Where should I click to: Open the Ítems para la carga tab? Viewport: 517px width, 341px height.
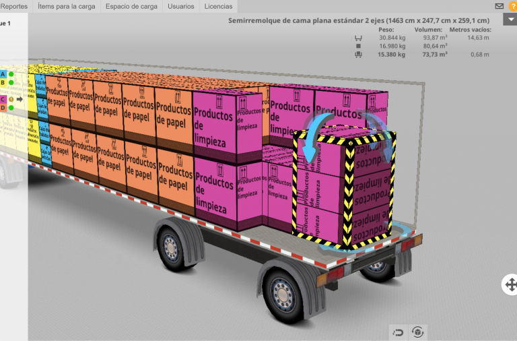(x=66, y=6)
